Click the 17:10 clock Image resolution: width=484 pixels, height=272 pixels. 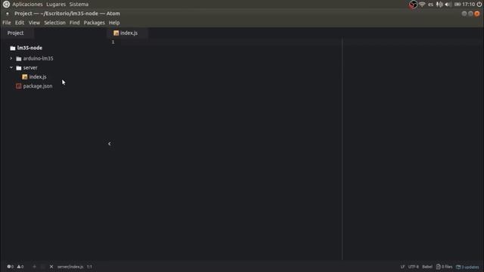(469, 5)
